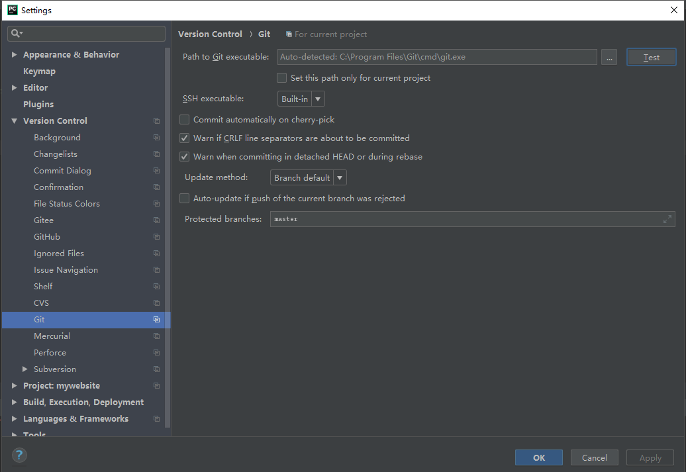Open the Commit Dialog settings page
This screenshot has width=686, height=472.
point(62,171)
